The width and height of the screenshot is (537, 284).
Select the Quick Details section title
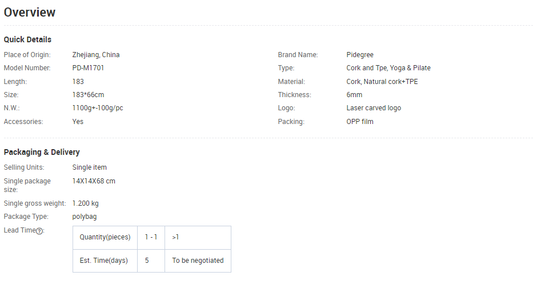coord(27,39)
